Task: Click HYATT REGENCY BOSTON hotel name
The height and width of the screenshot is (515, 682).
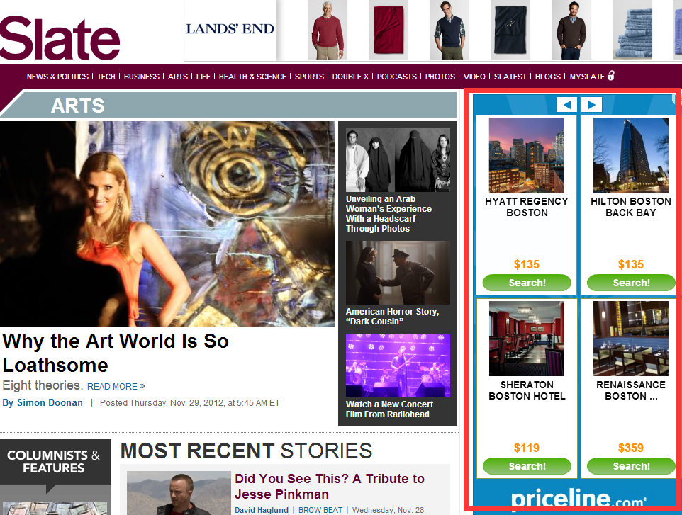Action: point(527,207)
